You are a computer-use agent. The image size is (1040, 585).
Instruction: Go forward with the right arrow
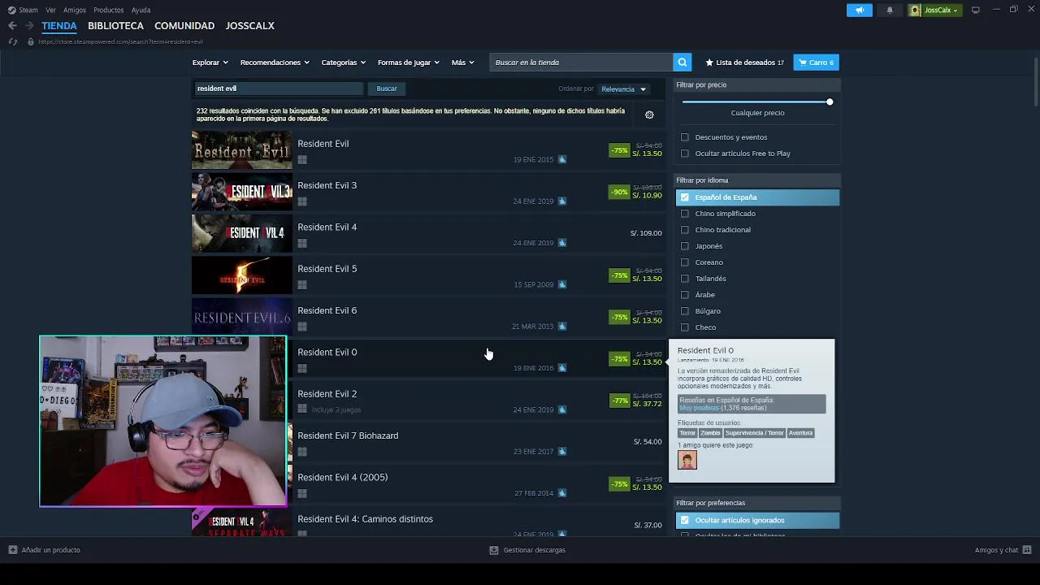click(x=29, y=26)
